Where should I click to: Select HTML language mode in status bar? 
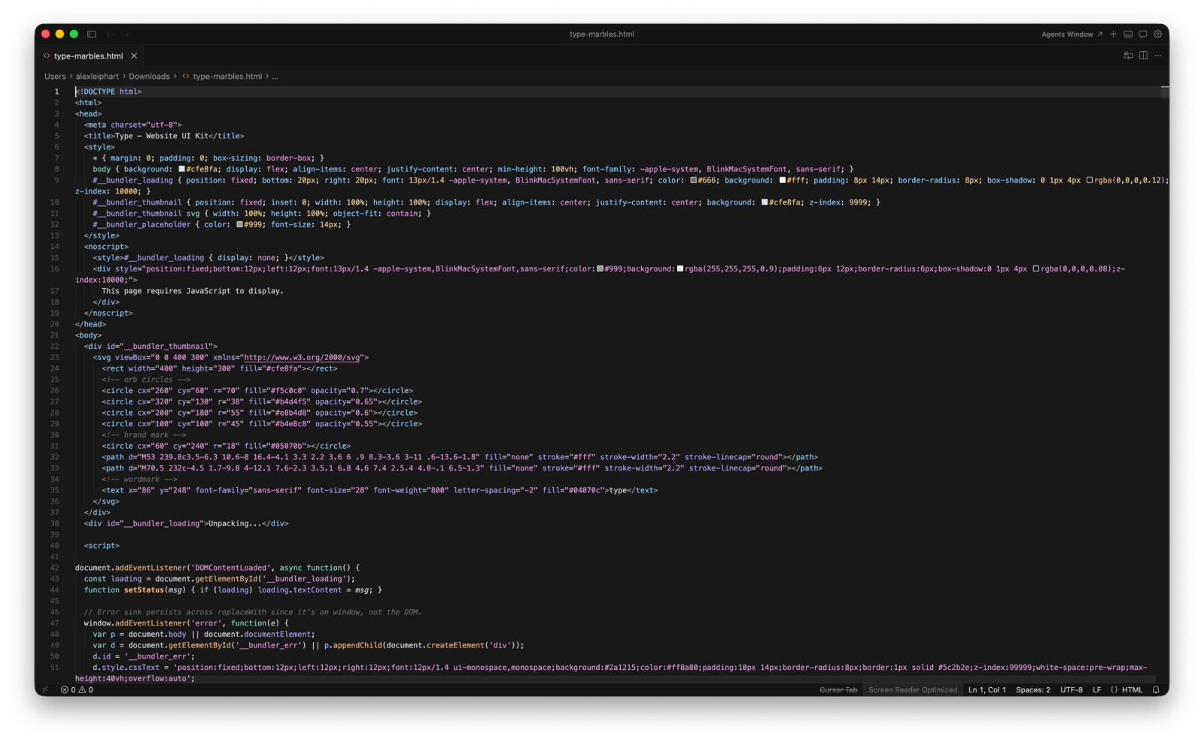click(1126, 689)
